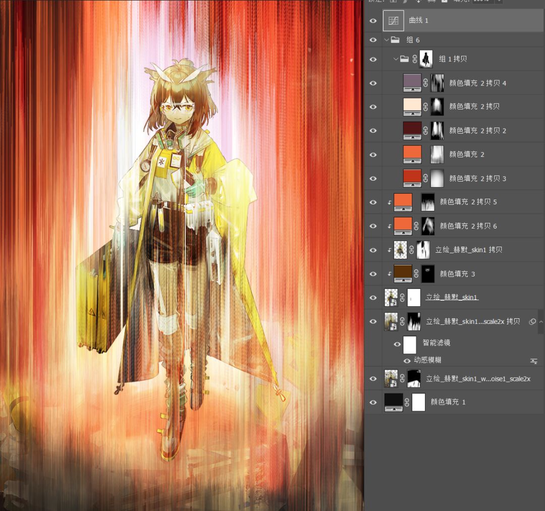Image resolution: width=545 pixels, height=511 pixels.
Task: Select the layer mask thumbnail of 颜色填充 2 拷贝 4
Action: tap(437, 83)
